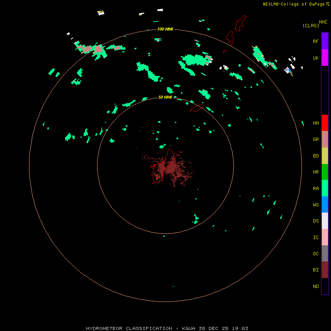Screen dimensions: 331x331
Task: Click the [CLAS] legend header
Action: click(311, 25)
